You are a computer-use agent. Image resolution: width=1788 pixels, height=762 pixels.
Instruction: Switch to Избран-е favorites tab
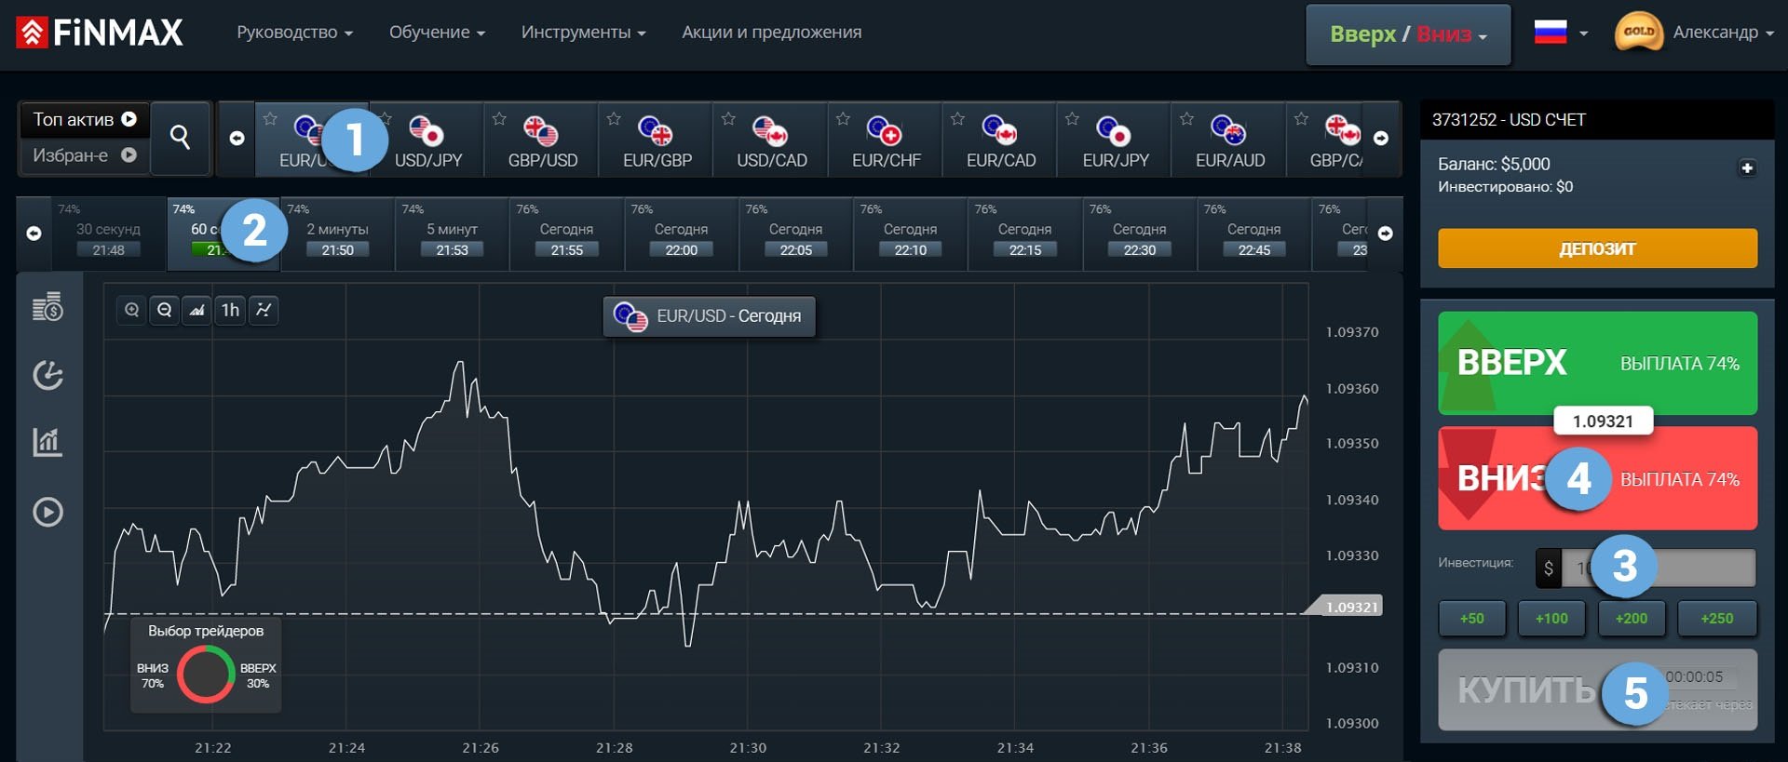click(85, 155)
